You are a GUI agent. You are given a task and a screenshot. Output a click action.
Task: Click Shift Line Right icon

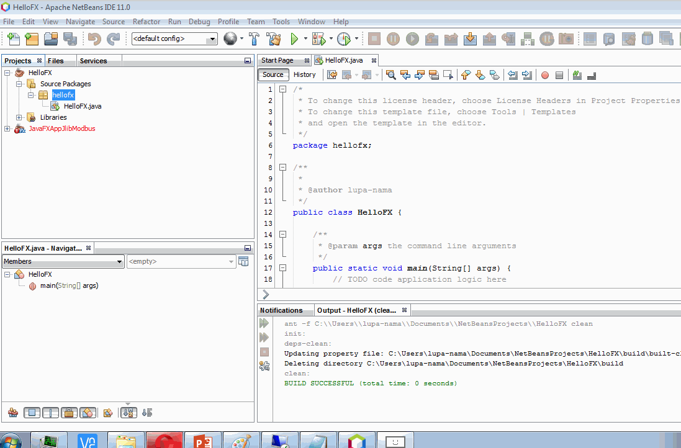click(x=527, y=75)
